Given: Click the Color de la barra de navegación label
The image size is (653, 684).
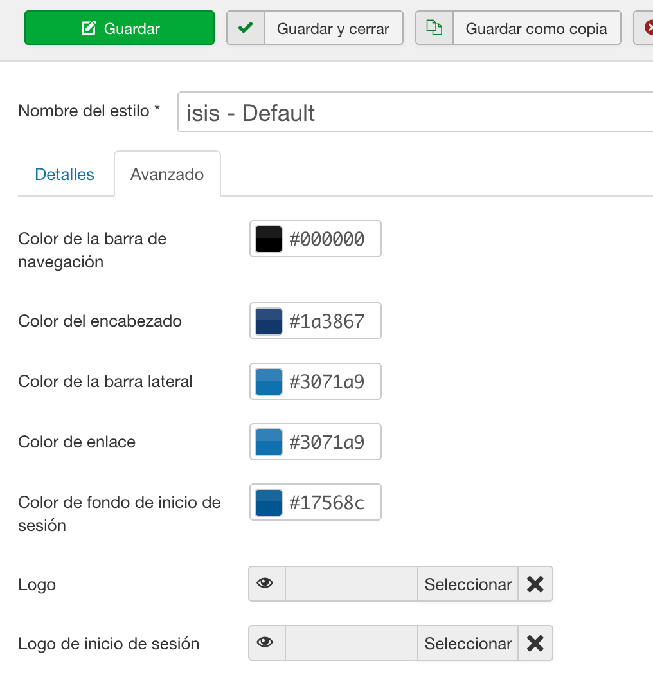Looking at the screenshot, I should coord(93,251).
